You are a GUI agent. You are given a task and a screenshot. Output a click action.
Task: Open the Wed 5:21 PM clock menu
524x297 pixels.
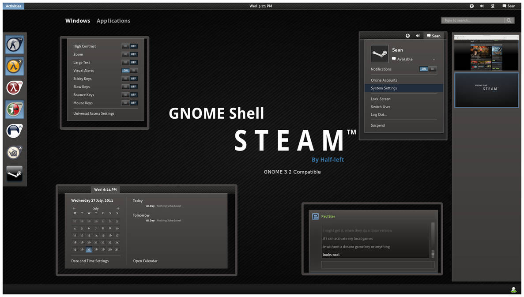pos(260,6)
